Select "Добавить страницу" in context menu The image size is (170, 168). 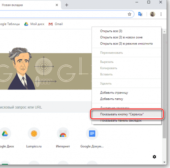(x=126, y=93)
